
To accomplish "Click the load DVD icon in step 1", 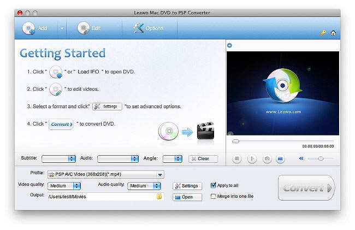I will [56, 72].
